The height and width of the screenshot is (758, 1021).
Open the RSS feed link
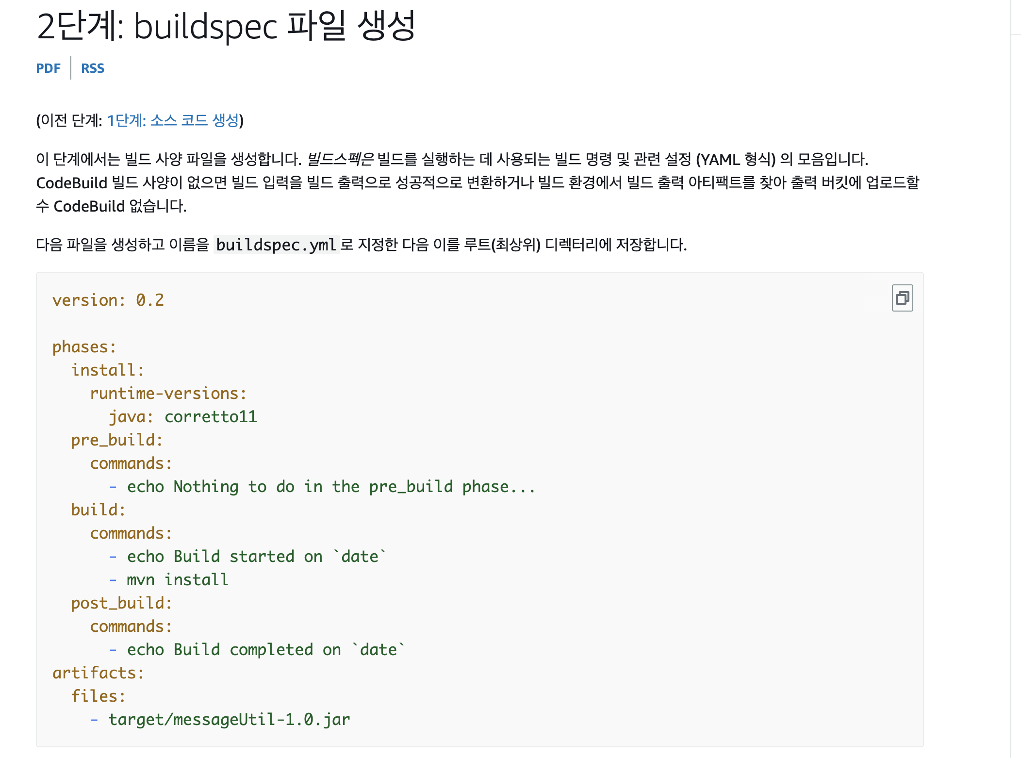click(93, 68)
